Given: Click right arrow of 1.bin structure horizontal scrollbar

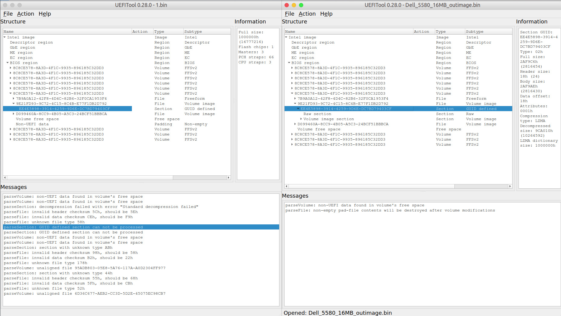Looking at the screenshot, I should point(229,178).
